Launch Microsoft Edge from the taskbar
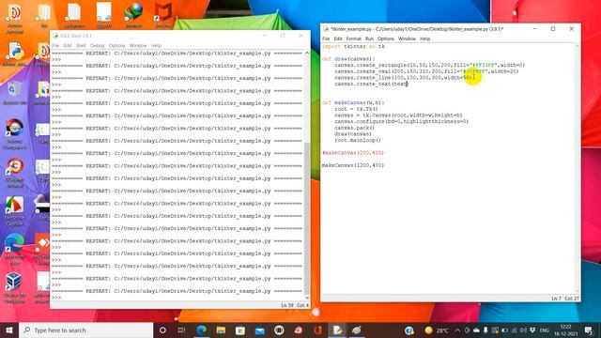 [201, 330]
